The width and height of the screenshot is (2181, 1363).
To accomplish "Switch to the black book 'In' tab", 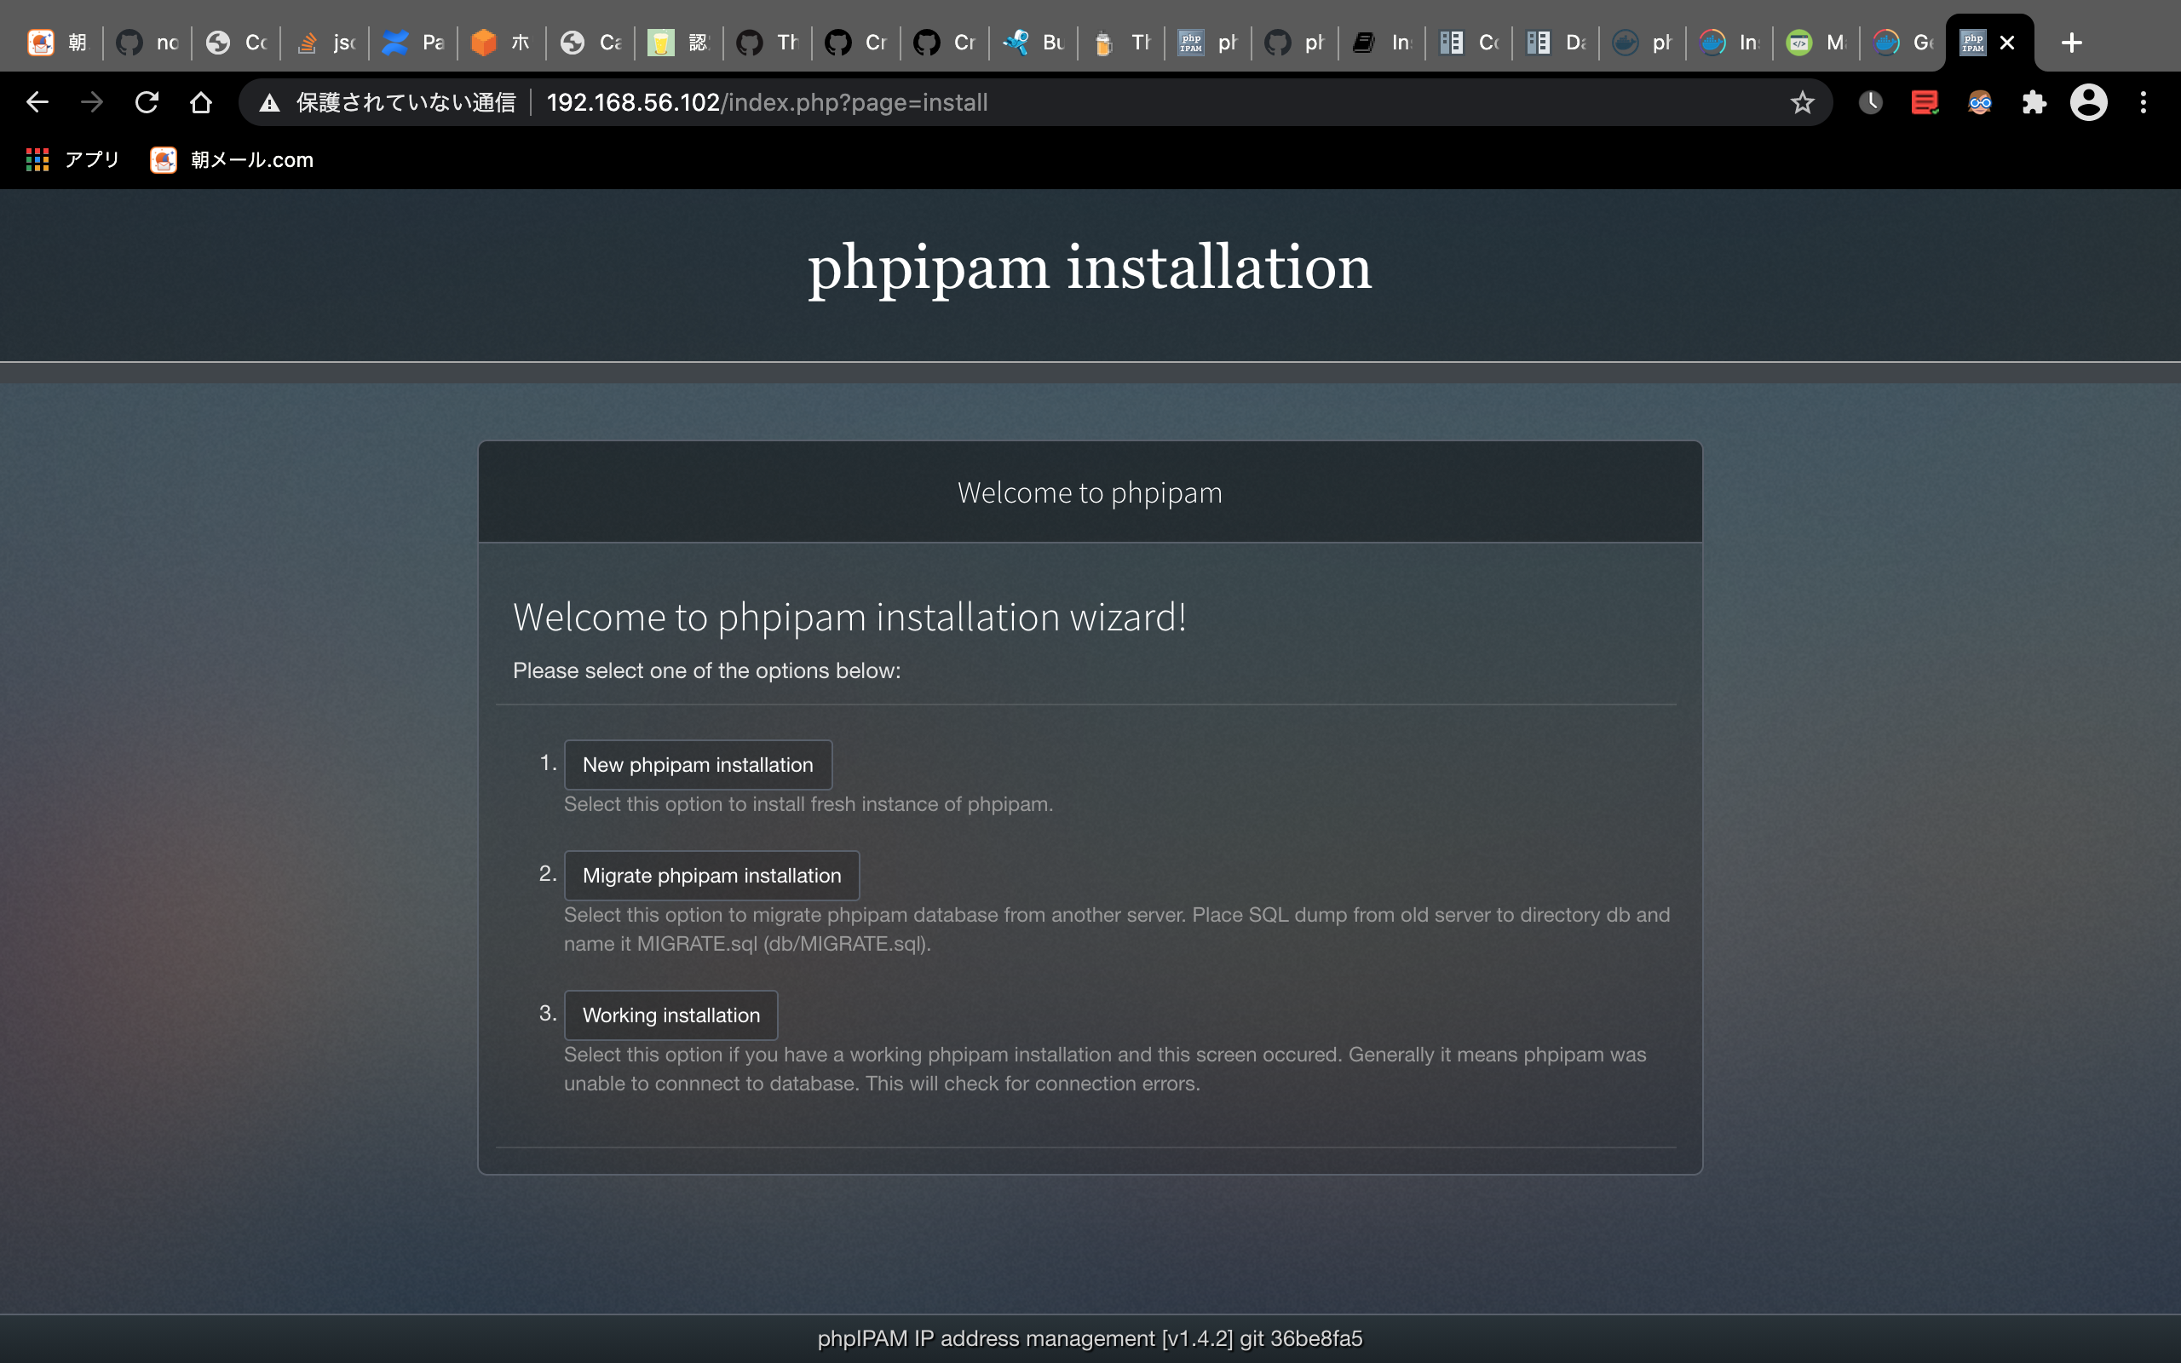I will tap(1383, 43).
